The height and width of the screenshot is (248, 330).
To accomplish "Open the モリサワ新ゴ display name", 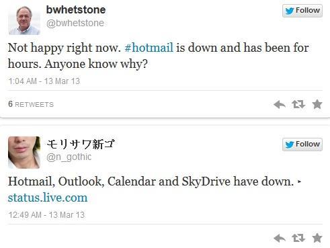I will coord(81,144).
